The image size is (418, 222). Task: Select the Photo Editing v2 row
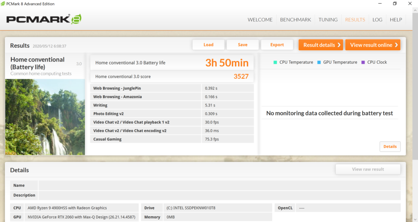click(172, 113)
